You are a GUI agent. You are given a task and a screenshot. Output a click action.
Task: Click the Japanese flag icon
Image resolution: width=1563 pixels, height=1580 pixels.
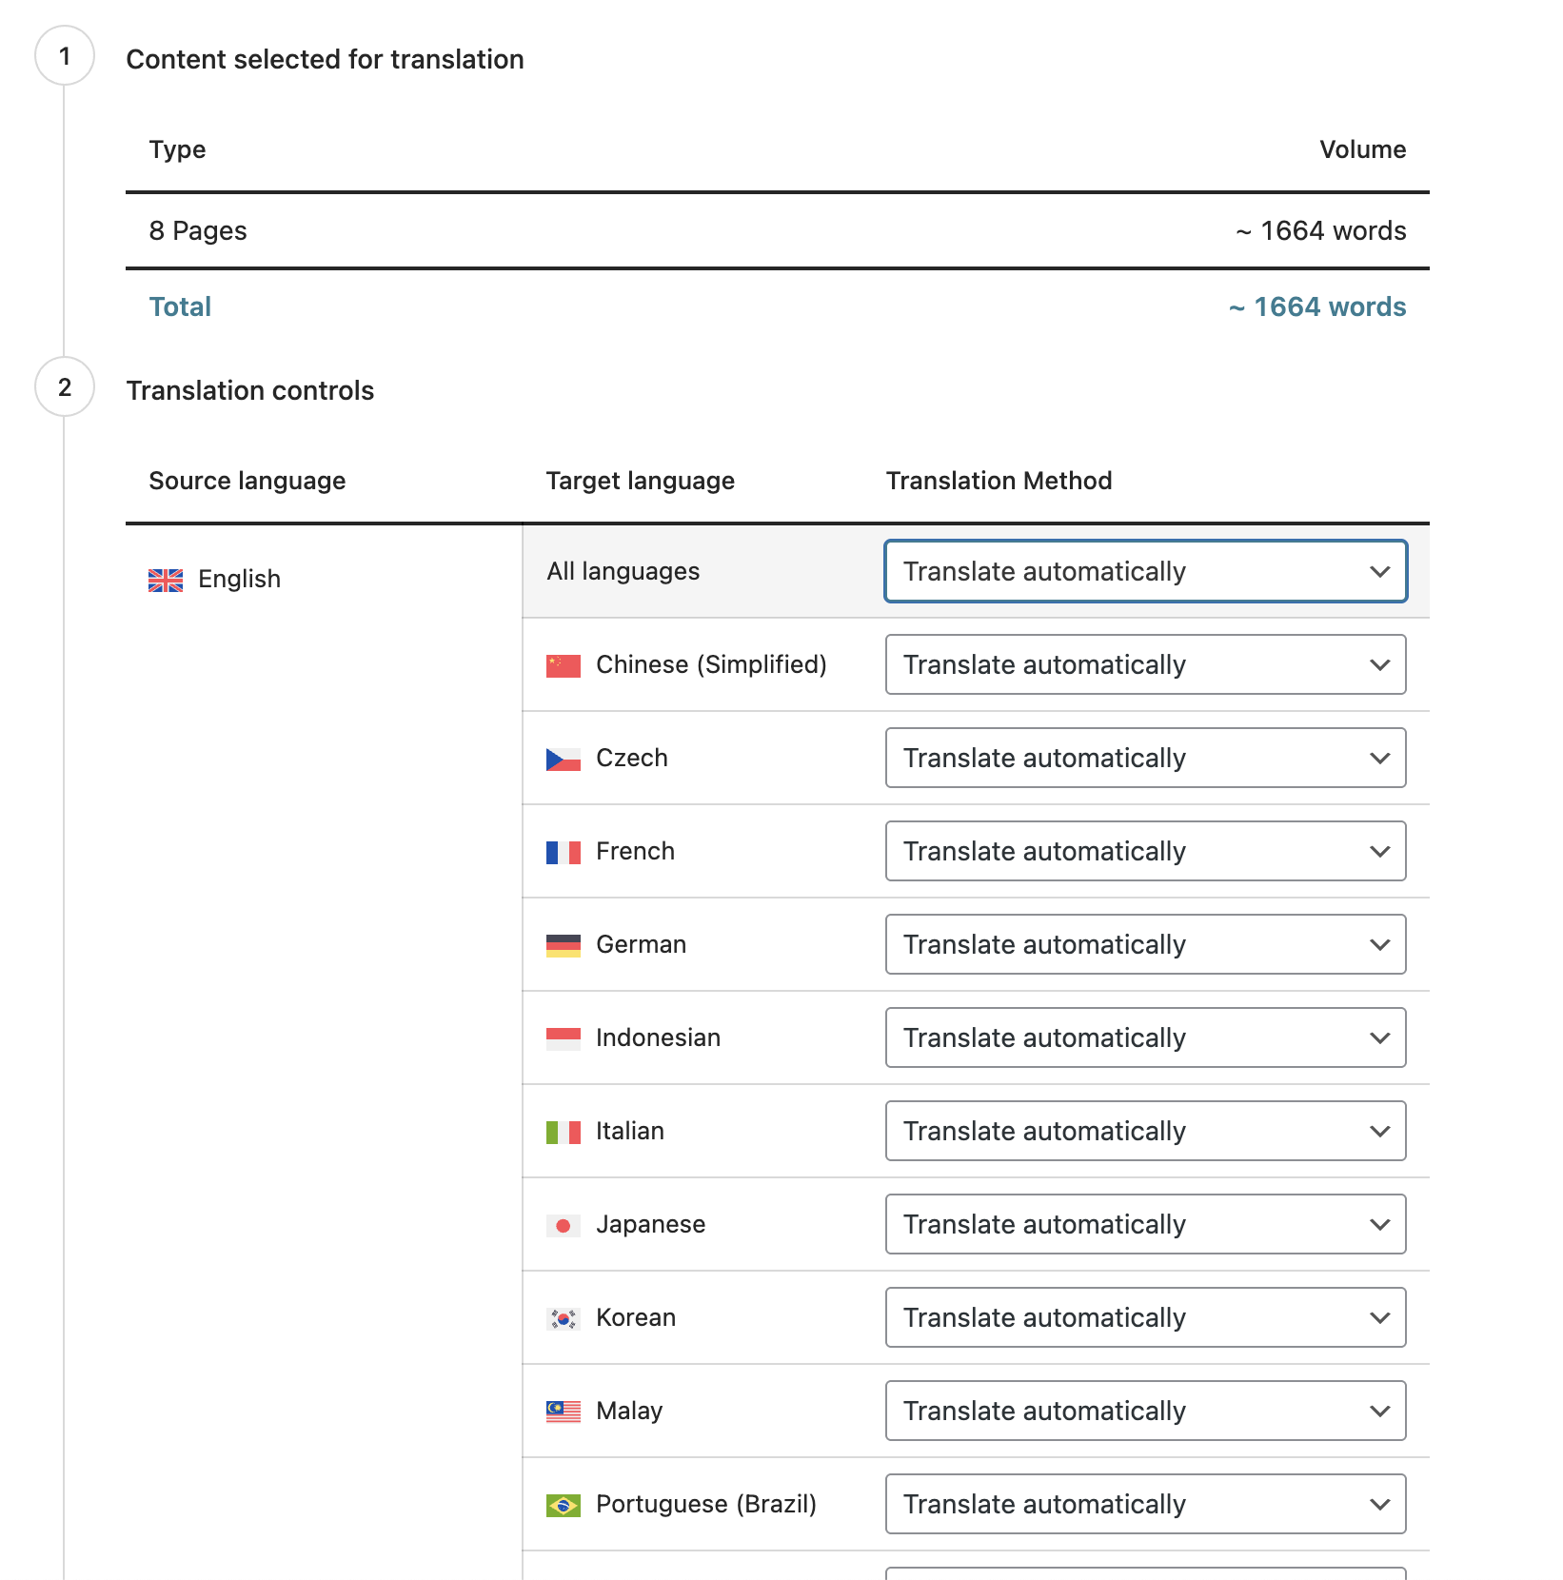[x=564, y=1225]
